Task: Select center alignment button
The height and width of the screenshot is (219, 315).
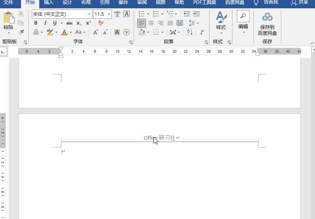Action: 151,23
